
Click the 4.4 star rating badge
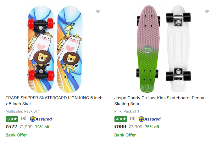tap(120, 119)
